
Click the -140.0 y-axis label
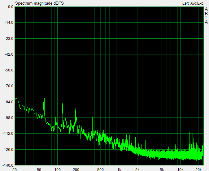coord(8,165)
